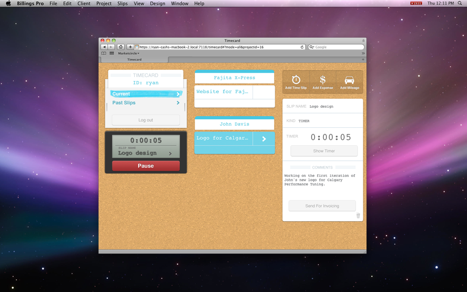This screenshot has width=467, height=292.
Task: Open the Design menu
Action: pyautogui.click(x=158, y=3)
